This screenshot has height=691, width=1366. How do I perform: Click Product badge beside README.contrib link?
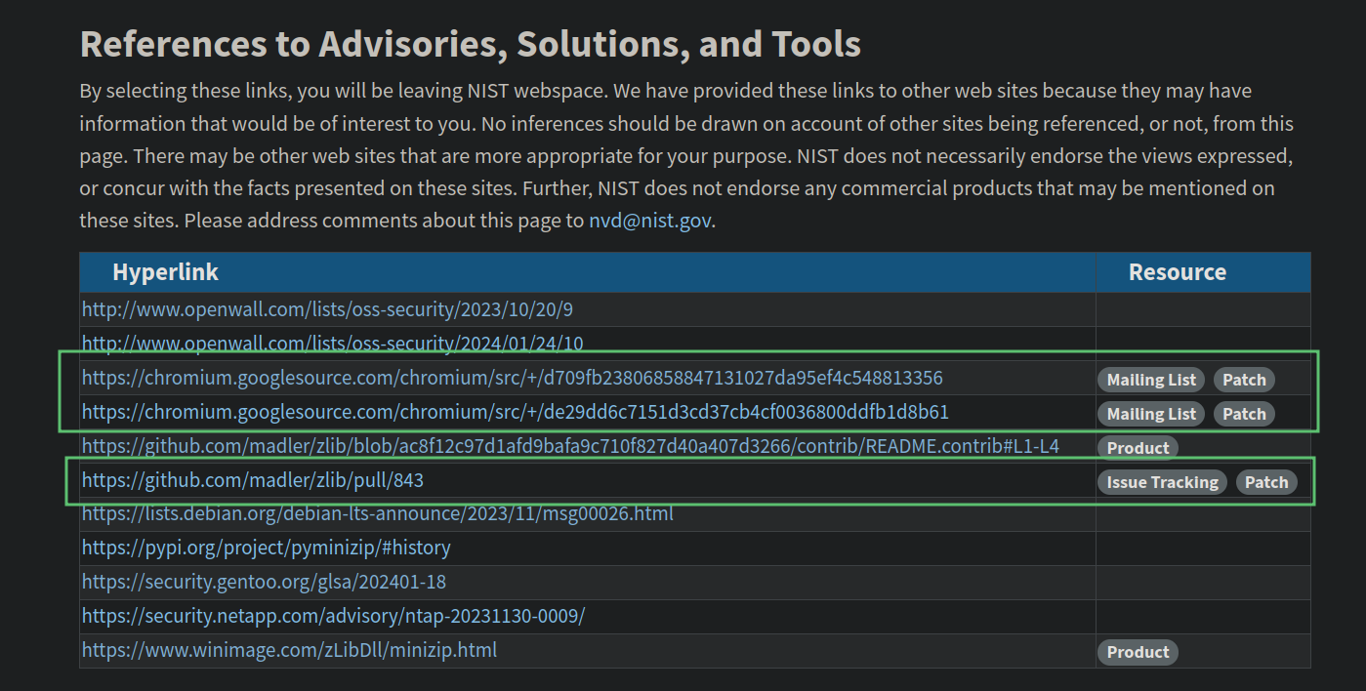point(1138,448)
